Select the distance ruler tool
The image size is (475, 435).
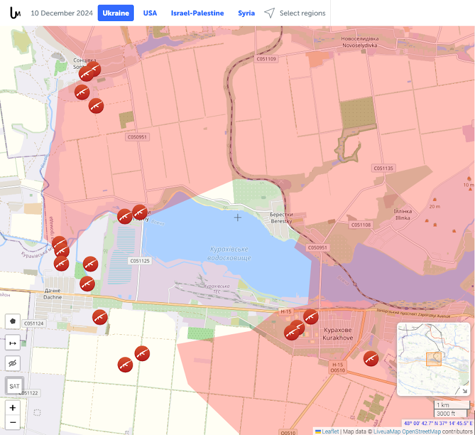[13, 343]
